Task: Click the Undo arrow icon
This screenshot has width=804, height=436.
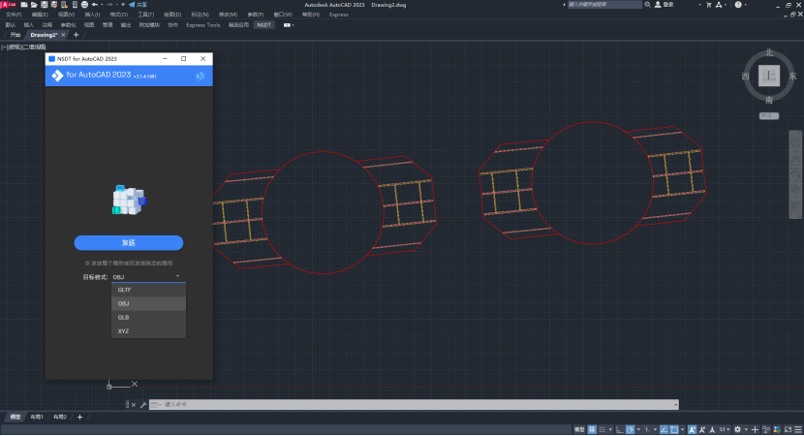Action: (x=95, y=5)
